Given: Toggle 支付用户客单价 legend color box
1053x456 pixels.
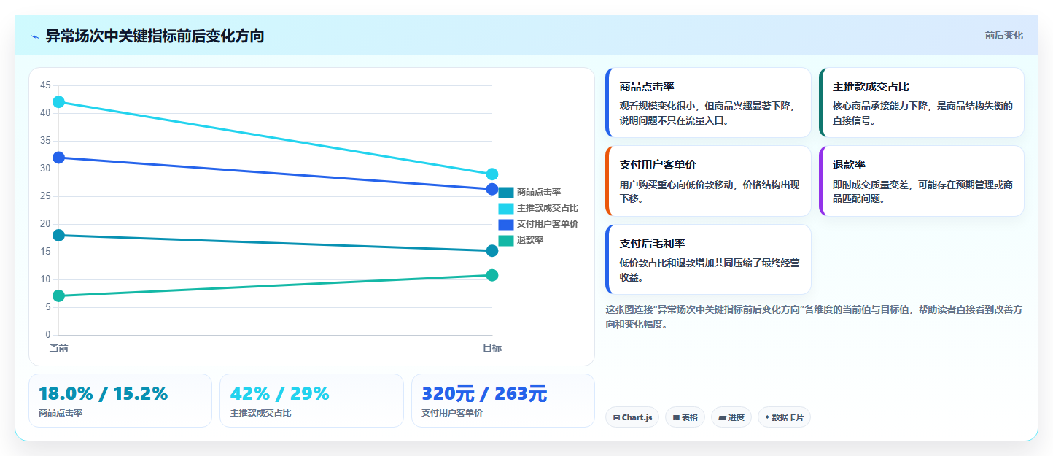Looking at the screenshot, I should [x=505, y=224].
